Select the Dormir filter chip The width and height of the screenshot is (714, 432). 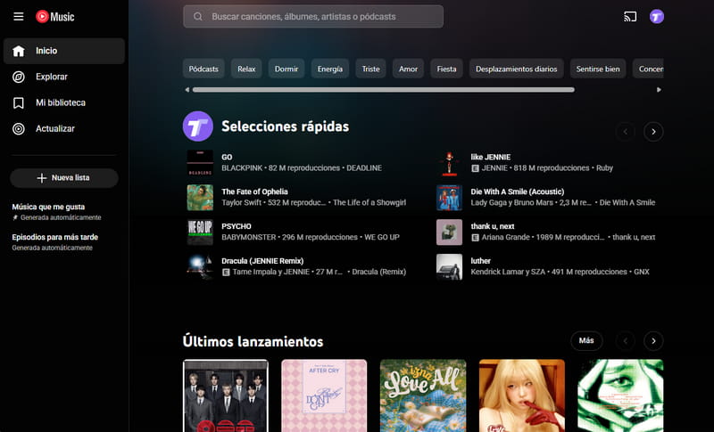click(x=286, y=69)
